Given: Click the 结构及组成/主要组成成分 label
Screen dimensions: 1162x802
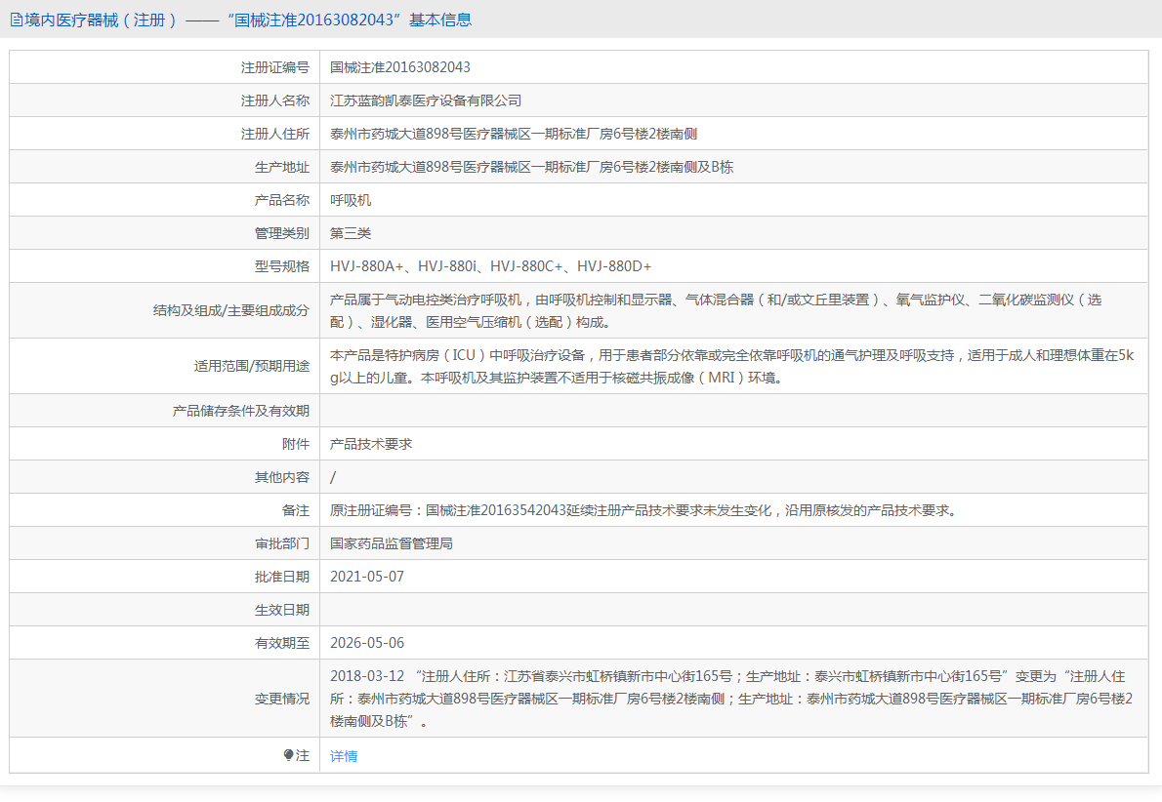Looking at the screenshot, I should 230,310.
